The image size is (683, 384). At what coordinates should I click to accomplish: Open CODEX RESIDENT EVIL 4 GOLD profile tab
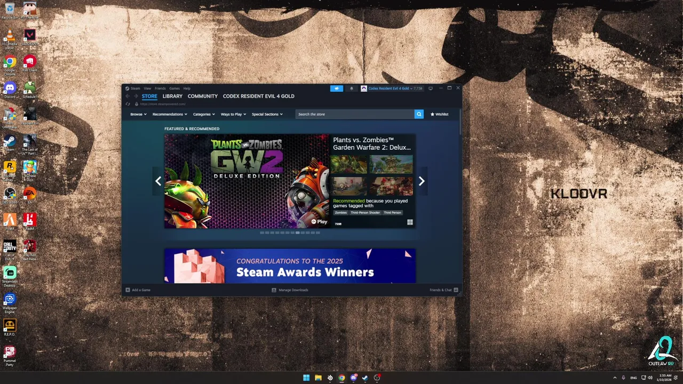[x=259, y=96]
